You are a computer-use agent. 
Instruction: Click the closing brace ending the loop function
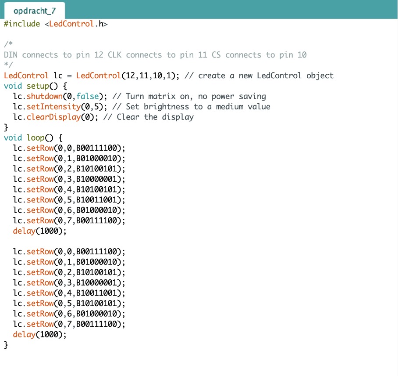(6, 345)
